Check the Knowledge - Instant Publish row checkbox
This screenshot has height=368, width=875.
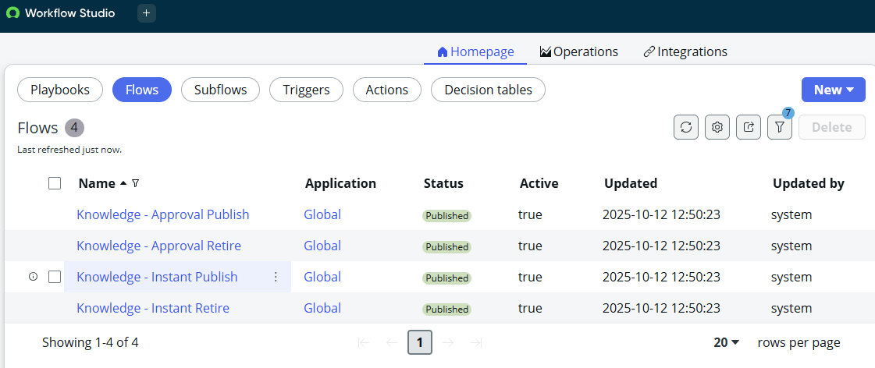[x=55, y=277]
